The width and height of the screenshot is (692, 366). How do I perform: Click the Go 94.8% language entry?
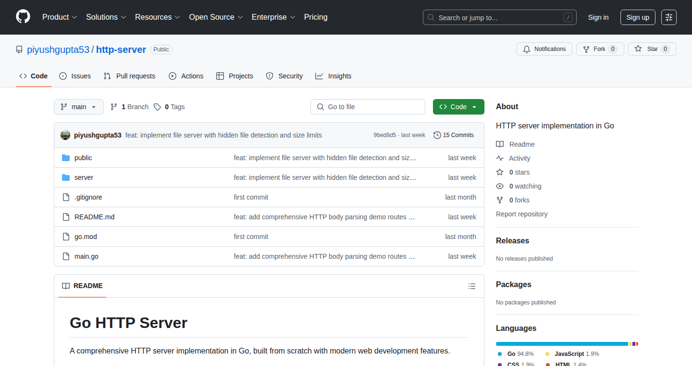click(x=516, y=354)
